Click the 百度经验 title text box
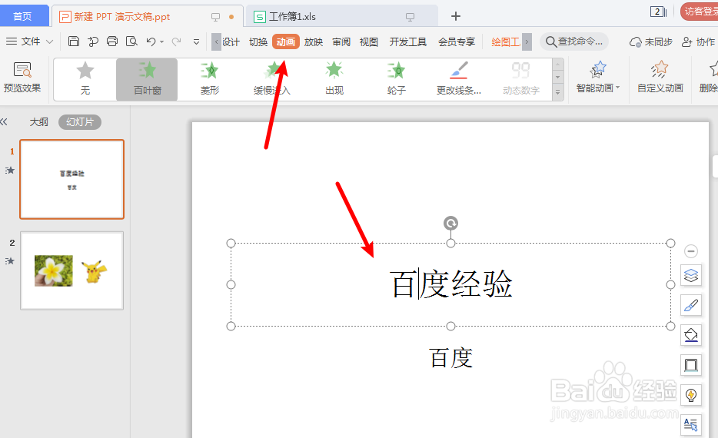This screenshot has height=438, width=718. point(450,284)
